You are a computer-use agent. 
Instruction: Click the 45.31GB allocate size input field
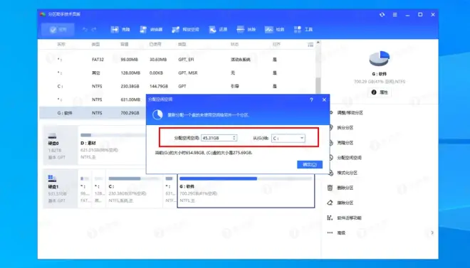pos(219,138)
